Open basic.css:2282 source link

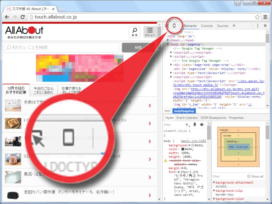pyautogui.click(x=193, y=141)
